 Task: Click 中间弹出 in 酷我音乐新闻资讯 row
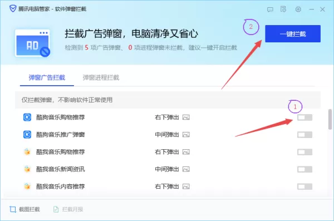click(x=167, y=169)
